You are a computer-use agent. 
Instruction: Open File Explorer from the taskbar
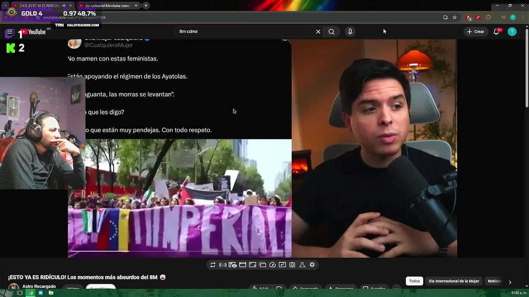[51, 293]
